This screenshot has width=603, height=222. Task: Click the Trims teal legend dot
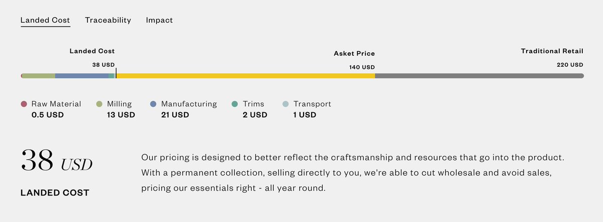[x=235, y=104]
